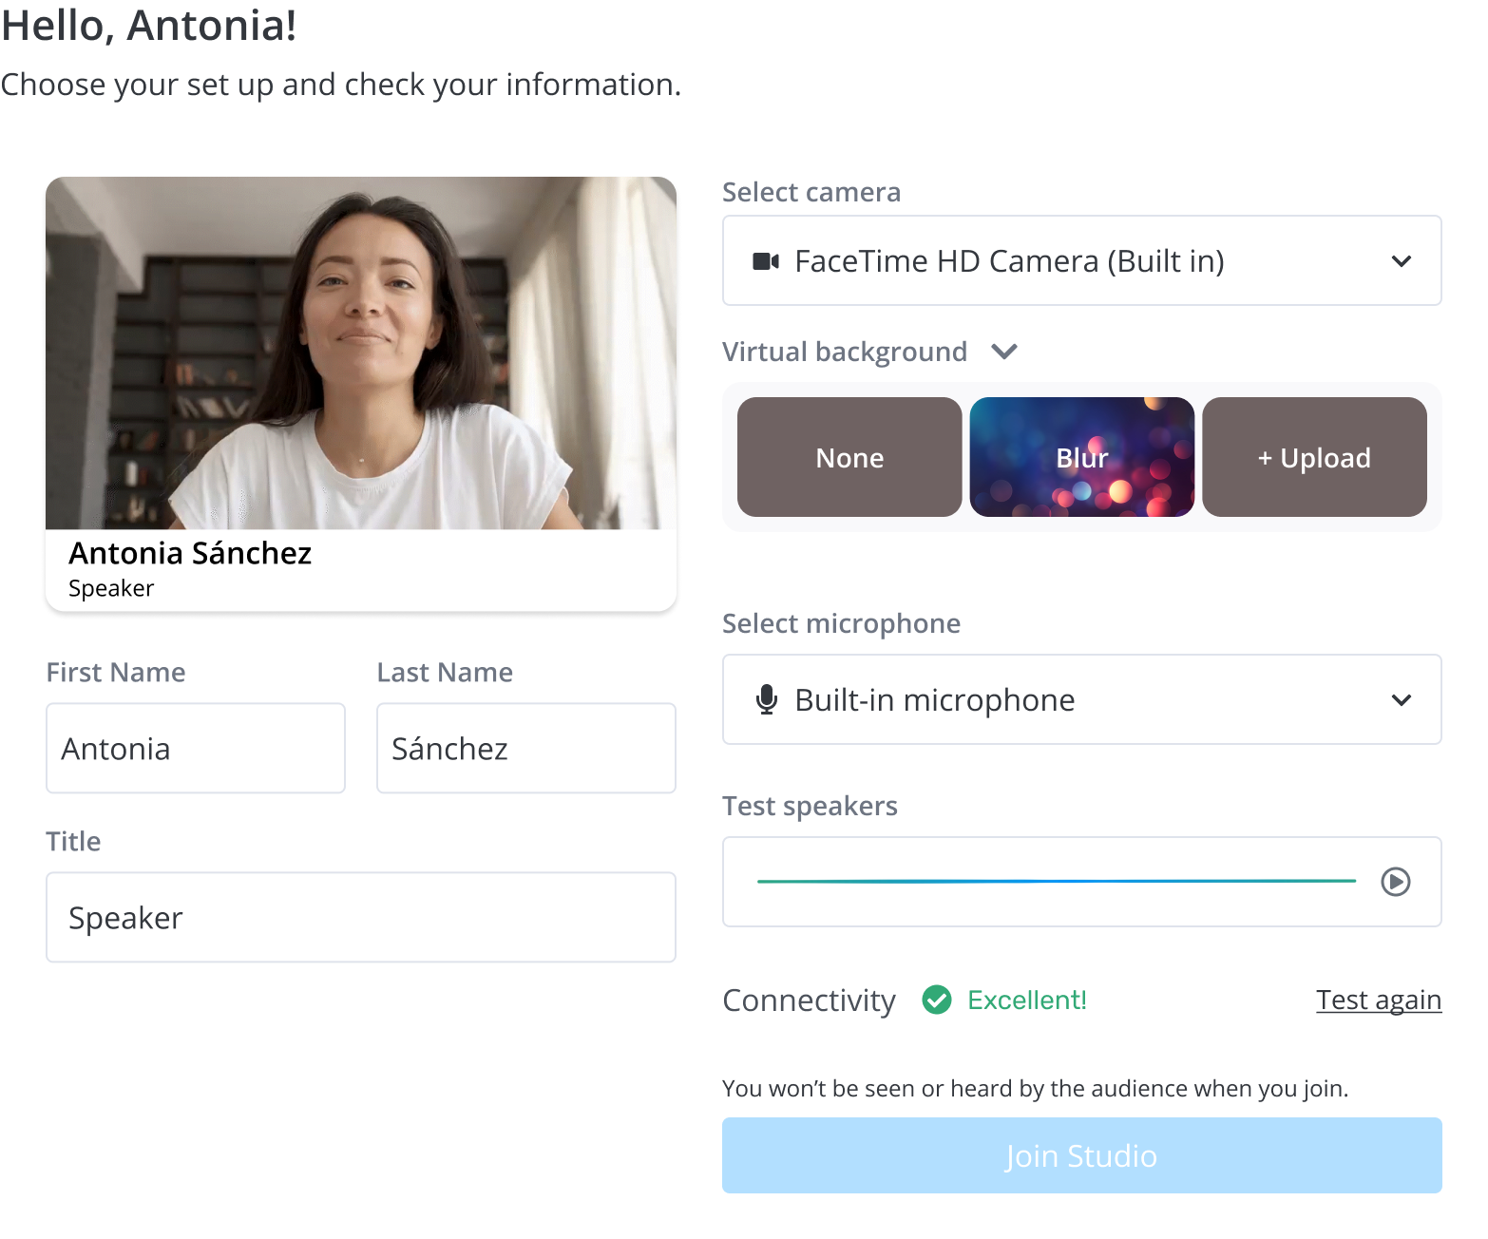Click the speaker test audio bar
This screenshot has height=1239, width=1488.
tap(1057, 882)
